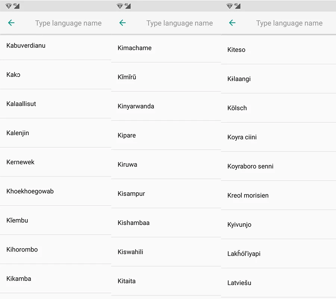Choose Kitaita language
This screenshot has width=336, height=299.
[x=166, y=281]
